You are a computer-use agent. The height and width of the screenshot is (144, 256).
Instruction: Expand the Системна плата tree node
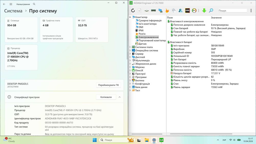click(x=130, y=47)
